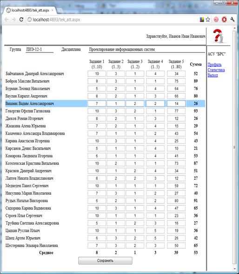The image size is (239, 274).
Task: Open the Статистика link
Action: click(x=216, y=70)
